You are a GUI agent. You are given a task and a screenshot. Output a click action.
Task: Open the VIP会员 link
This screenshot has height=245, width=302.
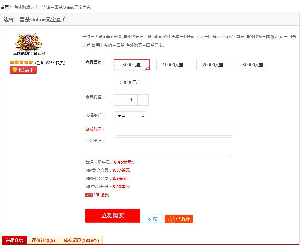pos(101,195)
